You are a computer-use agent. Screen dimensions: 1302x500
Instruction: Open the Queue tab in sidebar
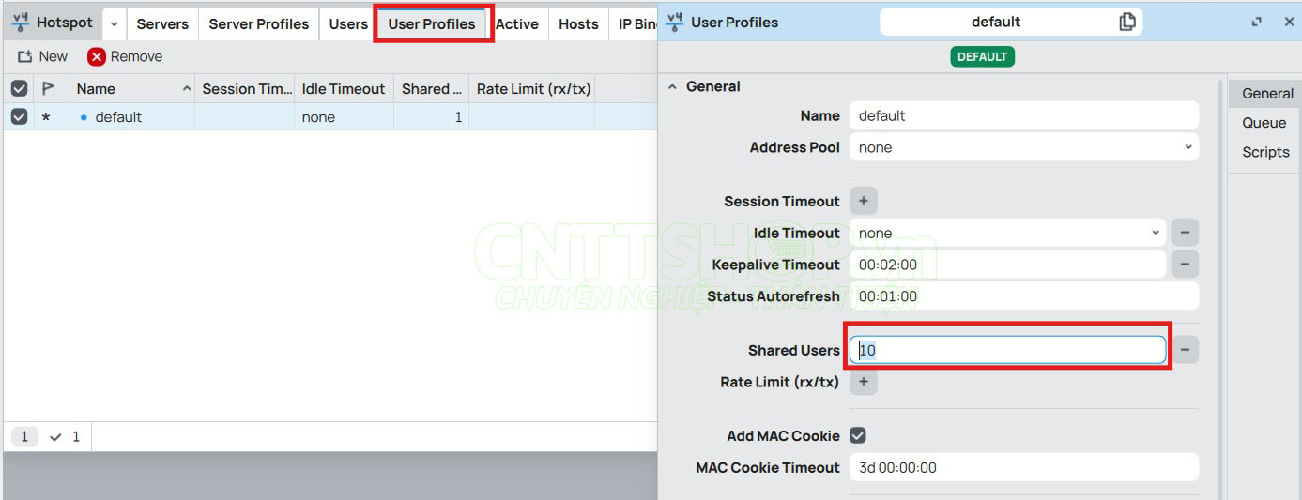[1264, 123]
